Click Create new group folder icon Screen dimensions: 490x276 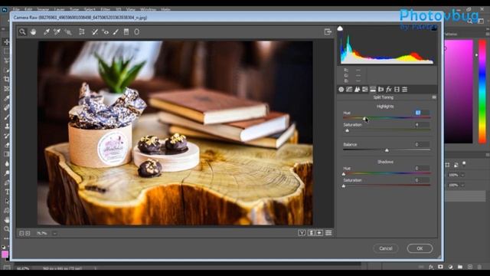pyautogui.click(x=460, y=267)
